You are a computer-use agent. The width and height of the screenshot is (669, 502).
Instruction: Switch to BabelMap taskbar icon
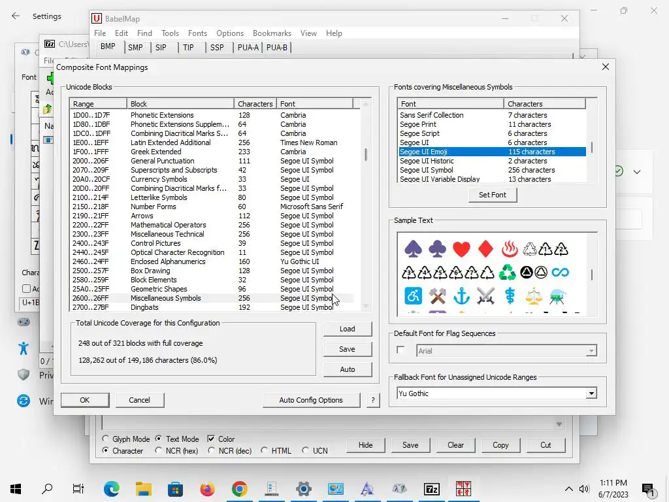[x=463, y=488]
